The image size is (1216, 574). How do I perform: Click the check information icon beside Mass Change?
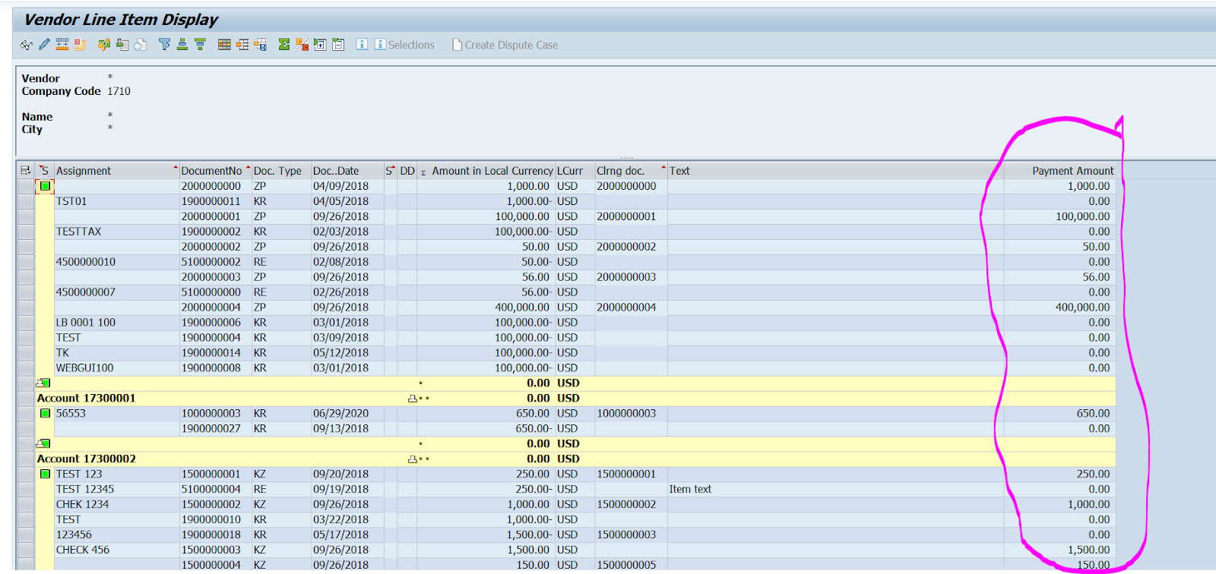click(80, 45)
